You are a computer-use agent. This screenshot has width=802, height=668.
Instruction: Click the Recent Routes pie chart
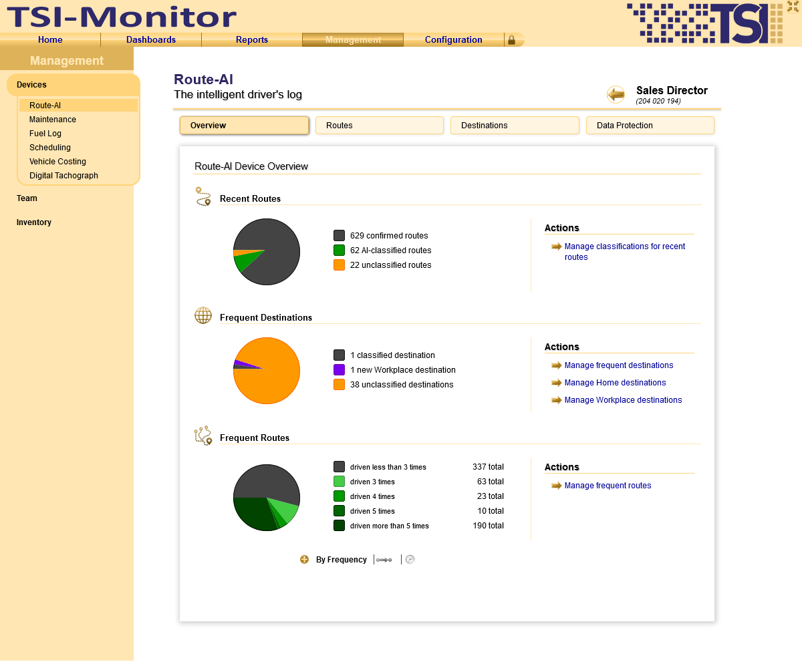tap(267, 252)
